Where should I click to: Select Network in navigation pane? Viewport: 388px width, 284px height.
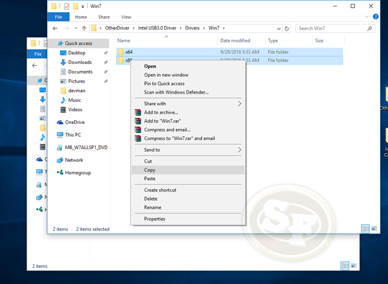tap(74, 160)
